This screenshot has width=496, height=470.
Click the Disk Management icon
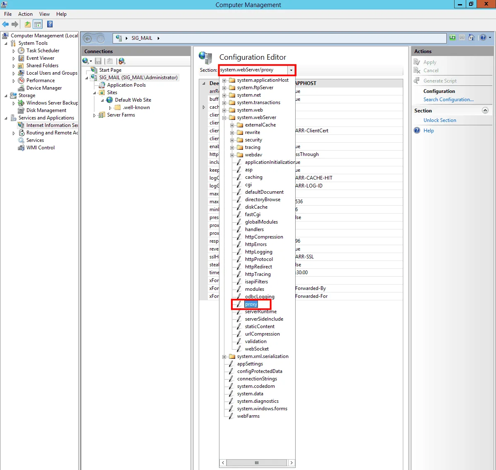pos(21,110)
